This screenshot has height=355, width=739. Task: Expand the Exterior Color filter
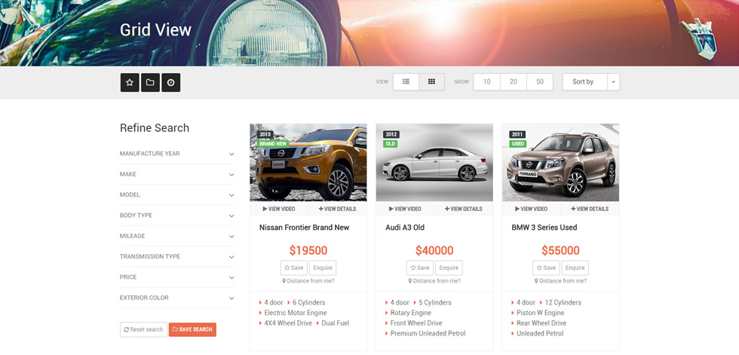point(177,298)
